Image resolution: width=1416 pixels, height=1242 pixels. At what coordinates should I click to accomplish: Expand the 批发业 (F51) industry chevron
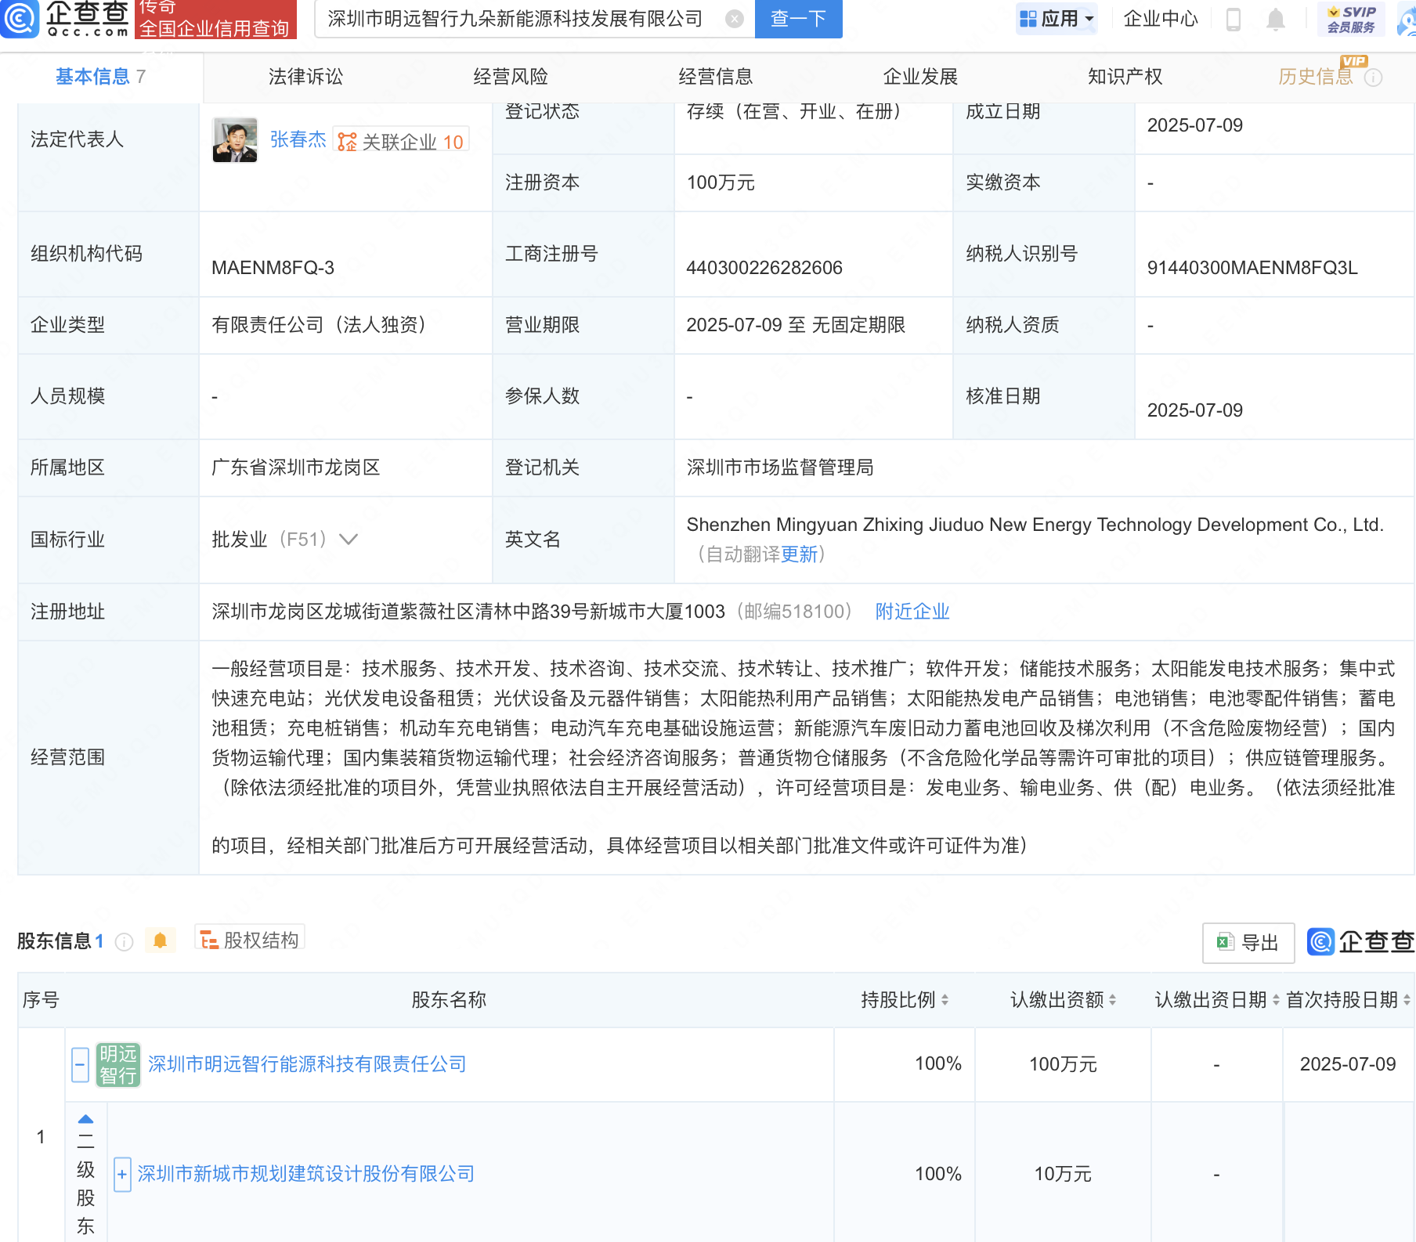(349, 539)
